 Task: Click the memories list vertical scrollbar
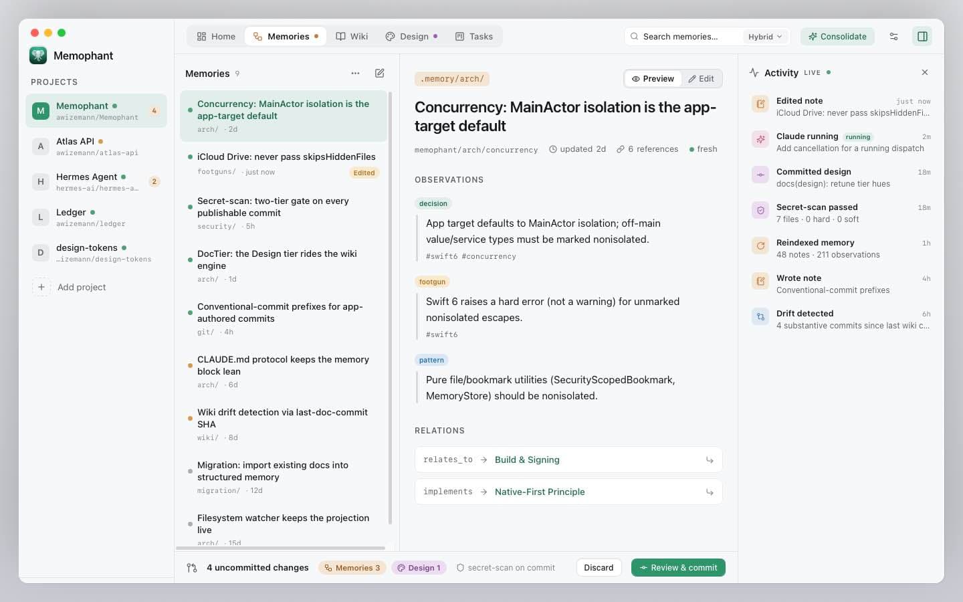pyautogui.click(x=390, y=308)
